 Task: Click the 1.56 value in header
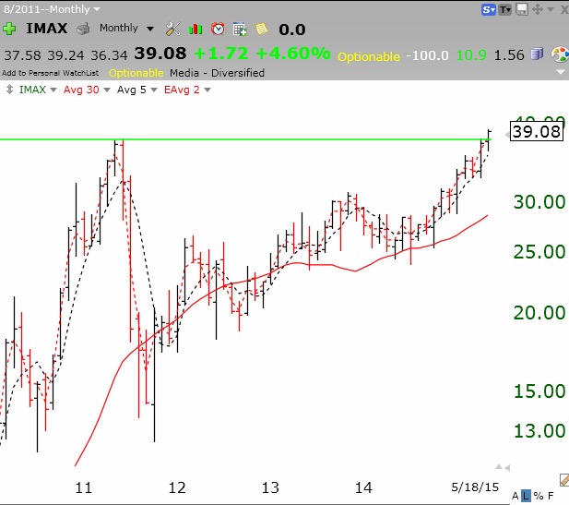click(x=509, y=54)
